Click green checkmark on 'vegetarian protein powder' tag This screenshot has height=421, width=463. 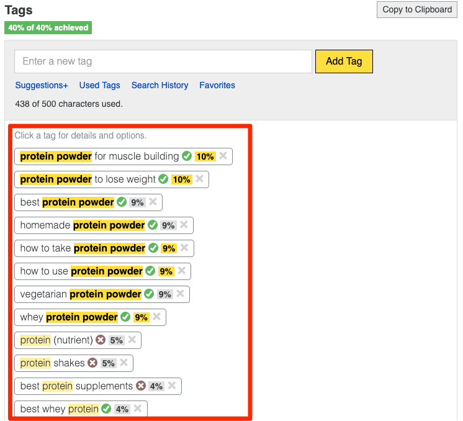[149, 294]
